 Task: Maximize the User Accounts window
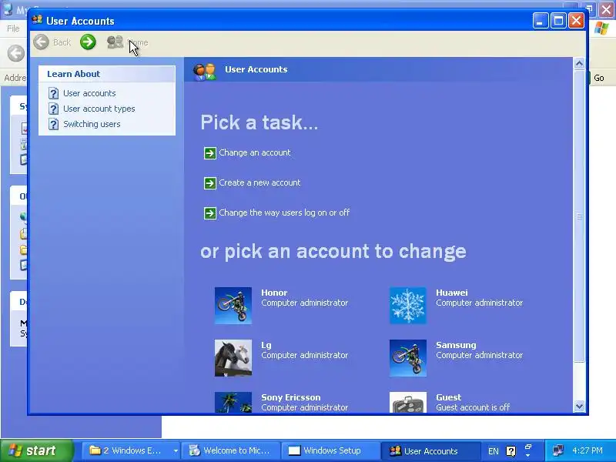tap(558, 21)
